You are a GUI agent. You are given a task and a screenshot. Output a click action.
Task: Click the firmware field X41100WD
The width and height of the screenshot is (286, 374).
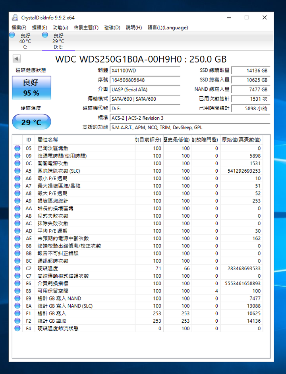145,70
